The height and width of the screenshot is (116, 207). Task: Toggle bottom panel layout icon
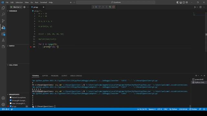tap(181, 2)
